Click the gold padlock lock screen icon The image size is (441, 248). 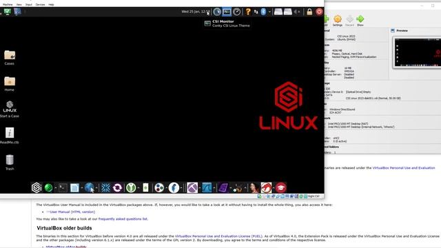(309, 12)
